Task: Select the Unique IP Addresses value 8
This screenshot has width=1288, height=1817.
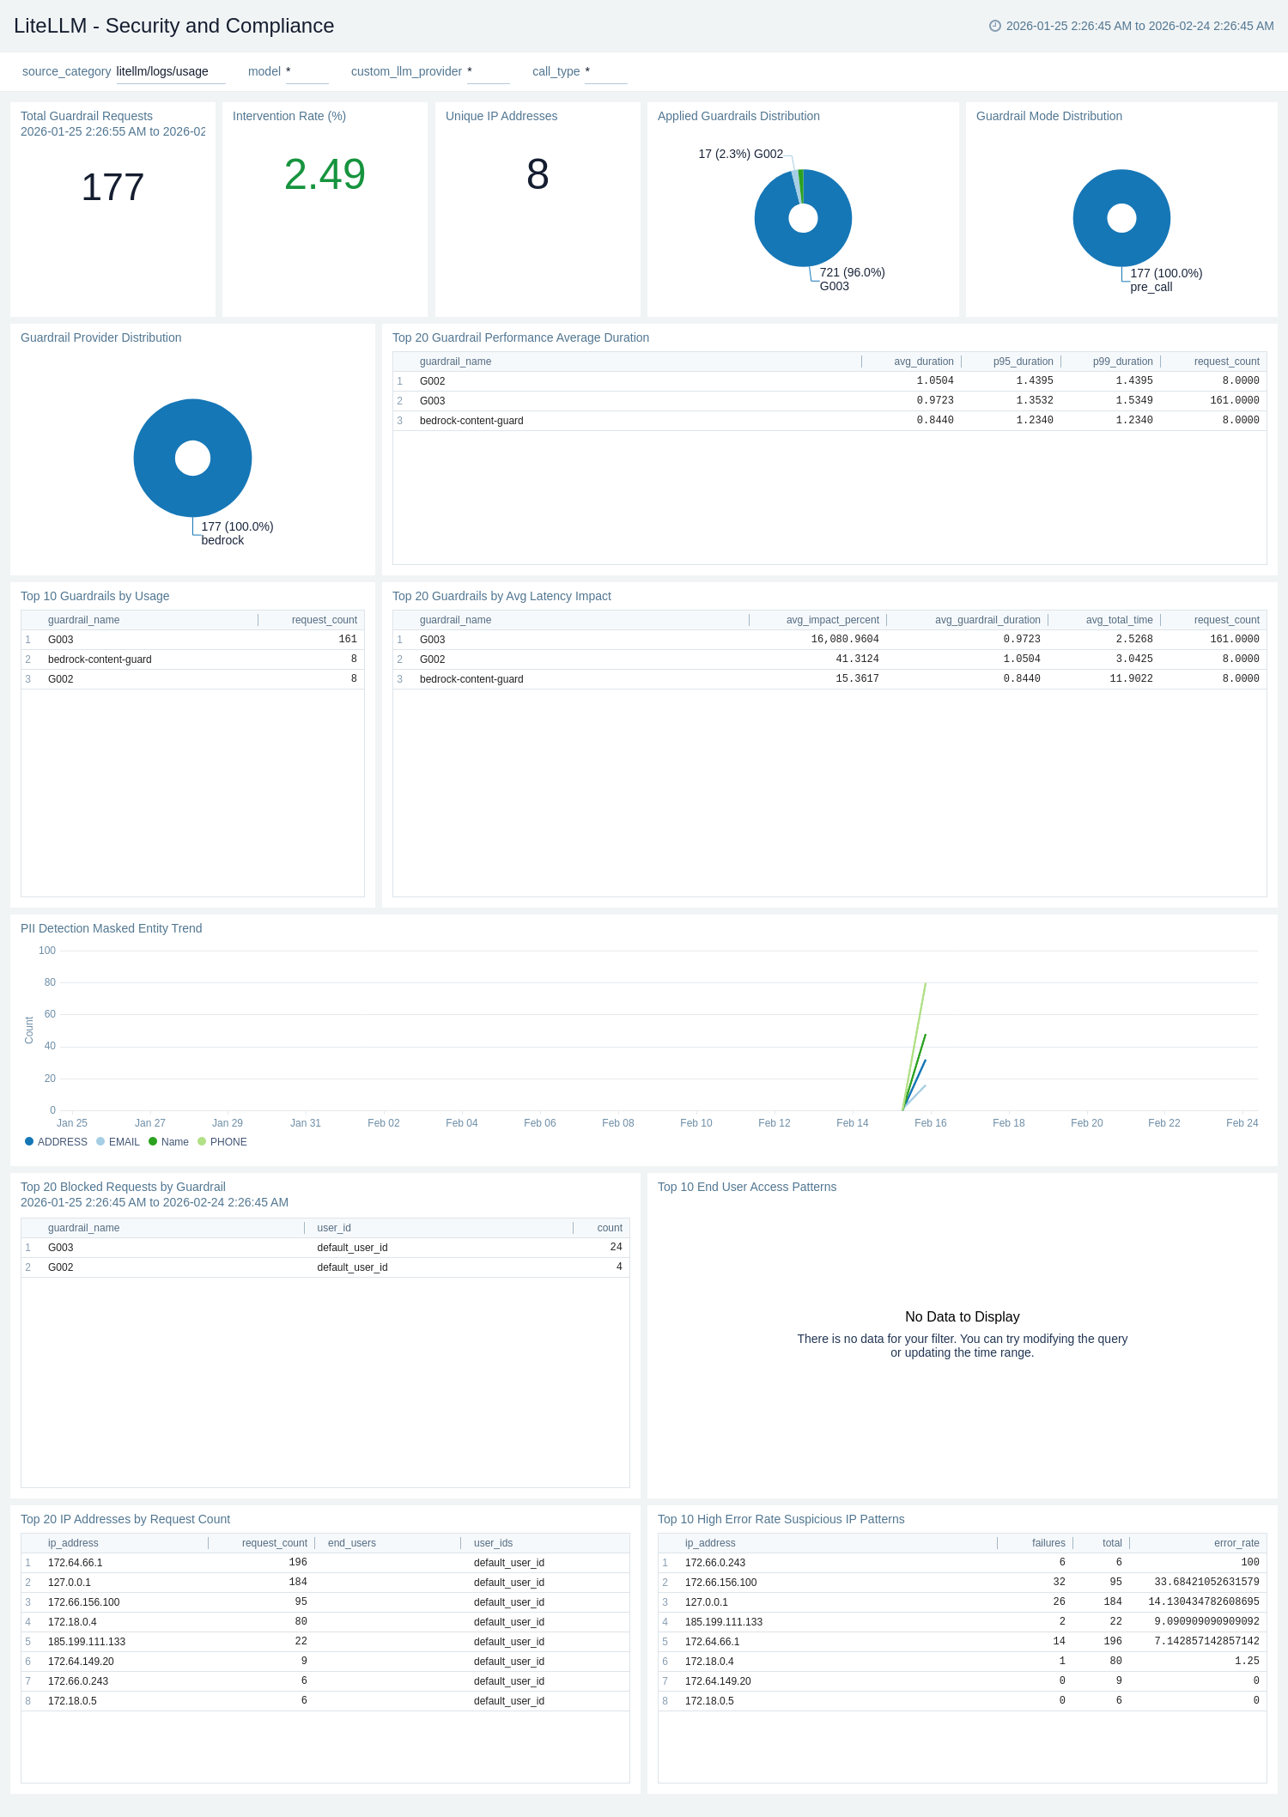Action: [x=538, y=174]
